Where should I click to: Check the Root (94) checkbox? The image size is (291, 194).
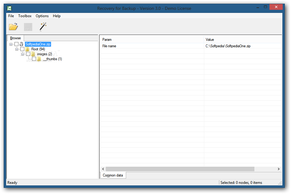click(x=22, y=49)
